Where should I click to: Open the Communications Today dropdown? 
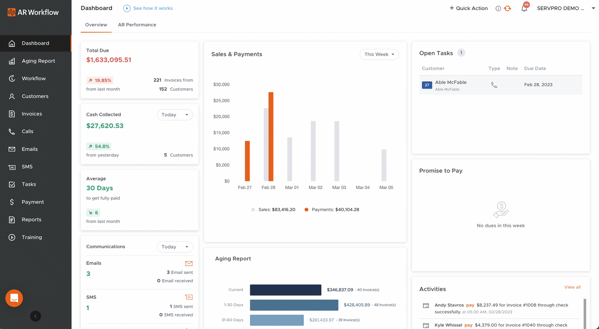[175, 247]
